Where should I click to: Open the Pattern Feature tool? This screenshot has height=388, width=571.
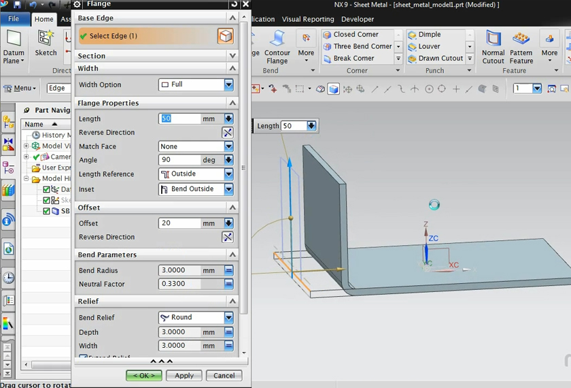(x=521, y=46)
